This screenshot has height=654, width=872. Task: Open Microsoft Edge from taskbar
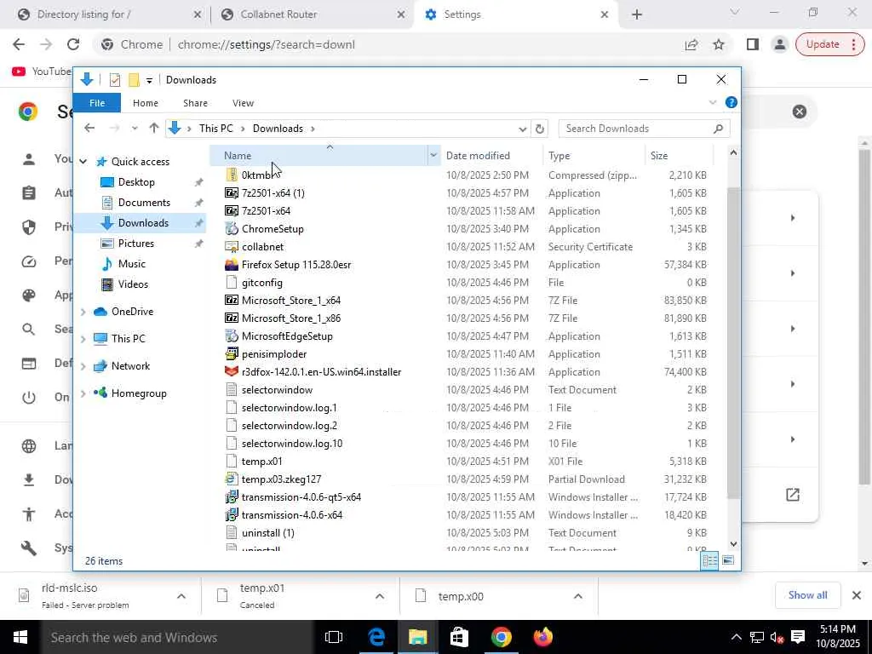(376, 637)
